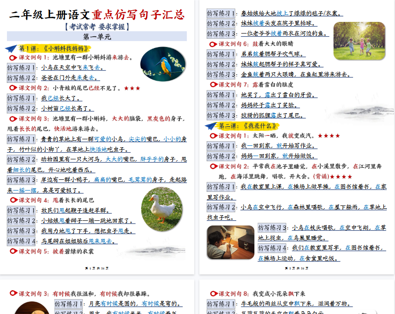Click red bullet before 课文例句 7 露着雪白的肚皮

(214, 85)
